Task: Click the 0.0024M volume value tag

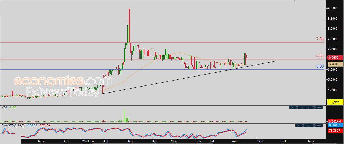Action: pos(335,121)
